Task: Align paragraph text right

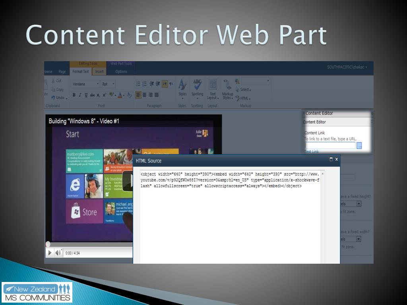Action: 151,95
